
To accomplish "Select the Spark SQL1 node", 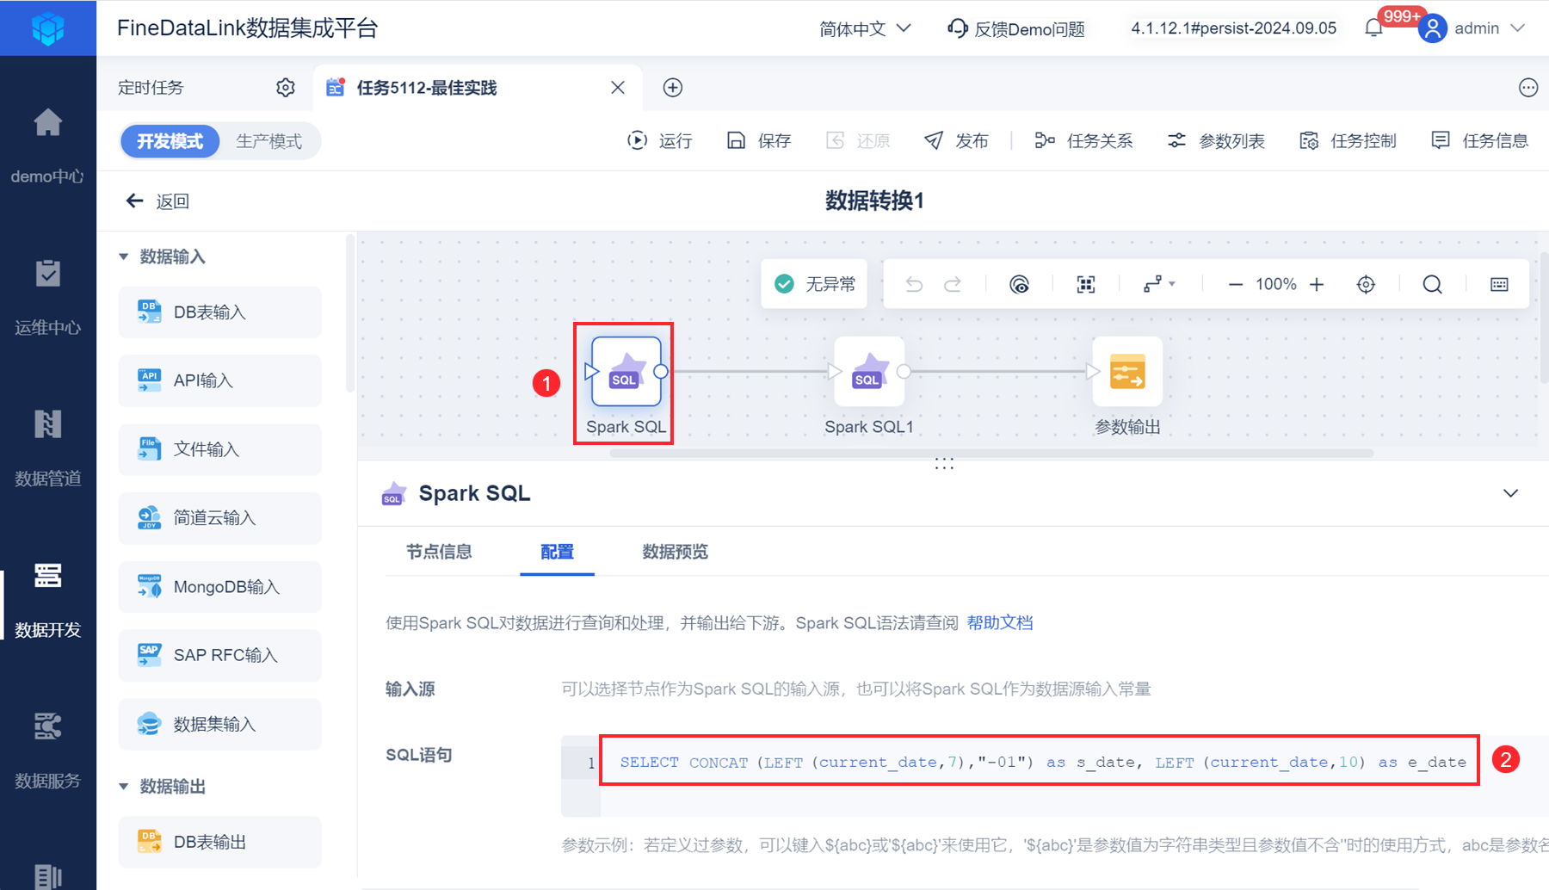I will [869, 372].
